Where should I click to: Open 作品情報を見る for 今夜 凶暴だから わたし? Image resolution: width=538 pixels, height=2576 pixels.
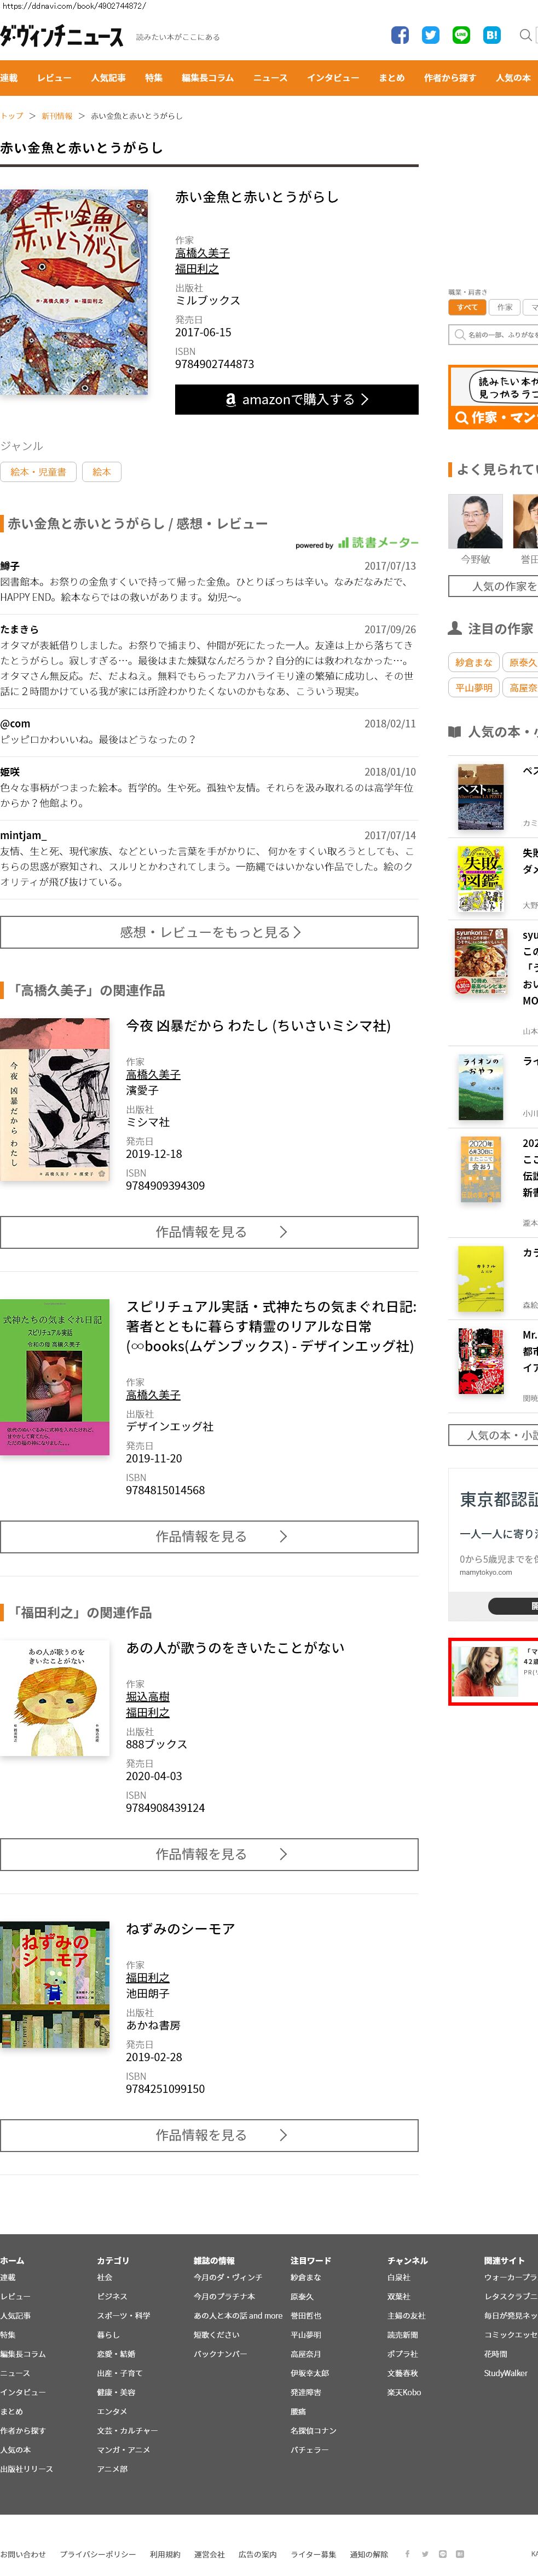209,1232
